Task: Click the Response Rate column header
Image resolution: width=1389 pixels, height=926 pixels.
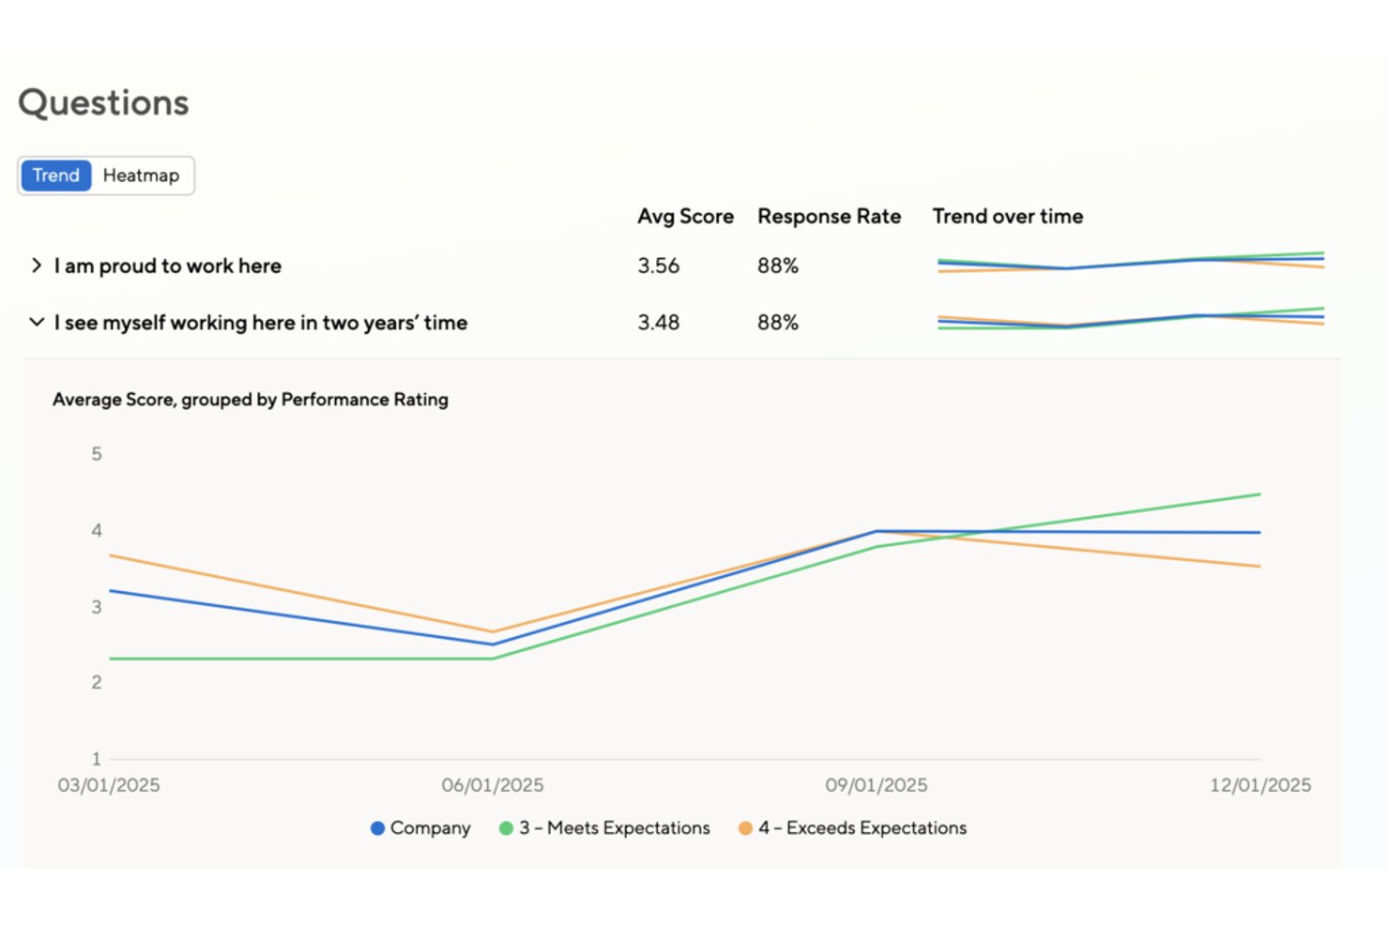Action: [830, 217]
